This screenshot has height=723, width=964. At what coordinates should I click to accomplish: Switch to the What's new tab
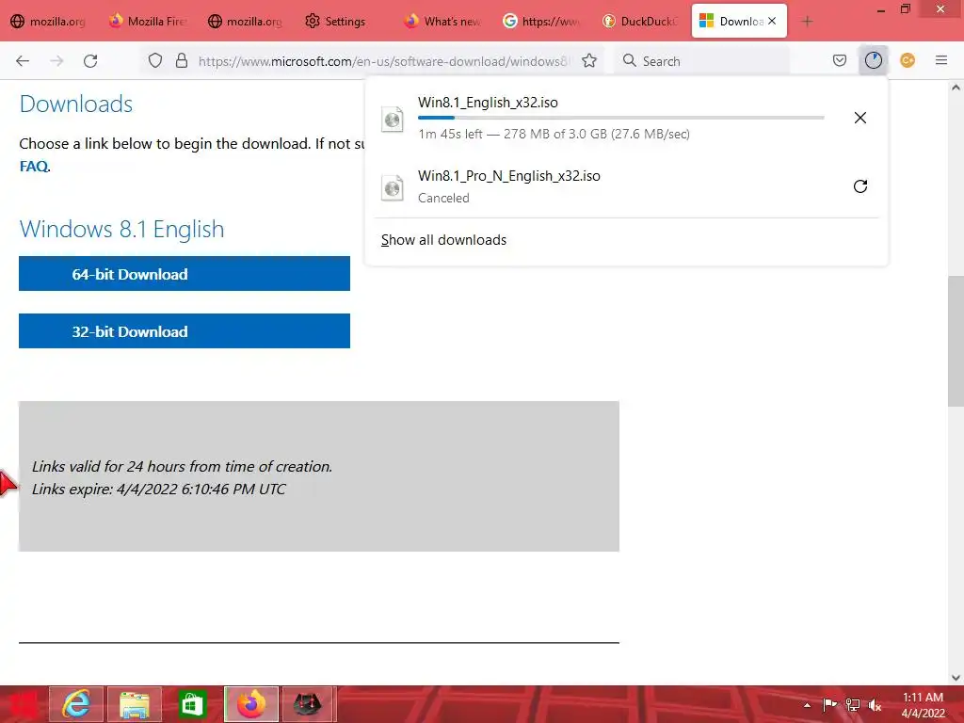pyautogui.click(x=442, y=22)
